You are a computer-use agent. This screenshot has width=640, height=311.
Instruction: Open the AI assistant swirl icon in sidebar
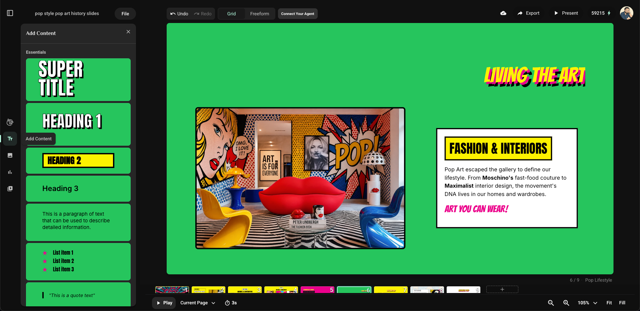point(10,122)
